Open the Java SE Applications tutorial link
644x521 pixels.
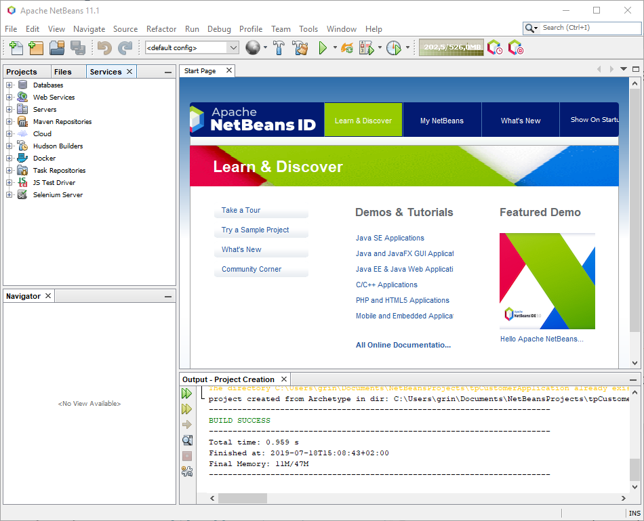pyautogui.click(x=390, y=238)
